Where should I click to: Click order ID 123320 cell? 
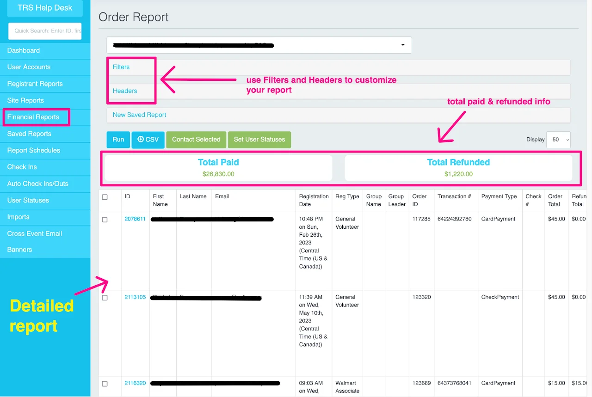pyautogui.click(x=421, y=297)
